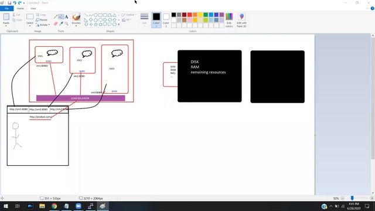Choose the Curve shape
This screenshot has height=211, width=375.
[x=91, y=15]
